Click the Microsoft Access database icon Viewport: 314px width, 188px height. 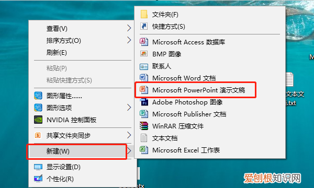coord(144,42)
